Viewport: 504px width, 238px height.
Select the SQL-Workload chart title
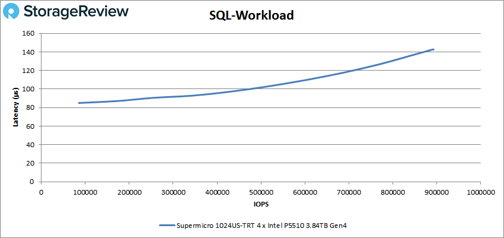252,16
